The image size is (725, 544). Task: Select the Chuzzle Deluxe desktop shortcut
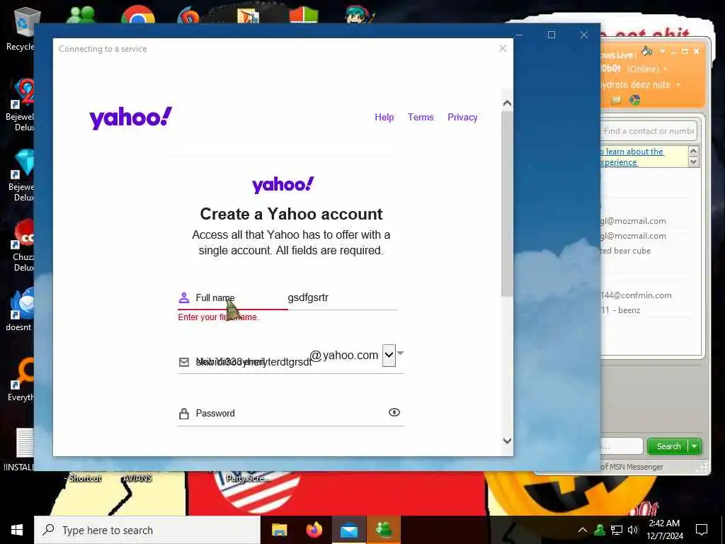click(x=21, y=245)
